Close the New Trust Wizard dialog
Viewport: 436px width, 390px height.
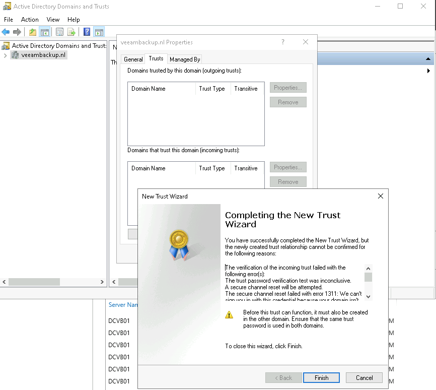pyautogui.click(x=381, y=196)
